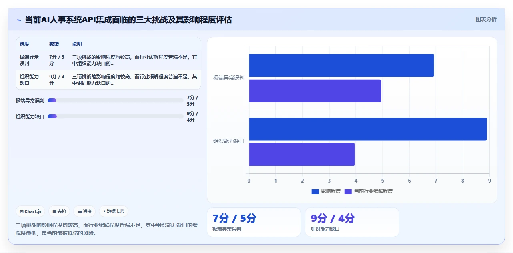Click the blue 影响程度 legend color box

pos(315,191)
